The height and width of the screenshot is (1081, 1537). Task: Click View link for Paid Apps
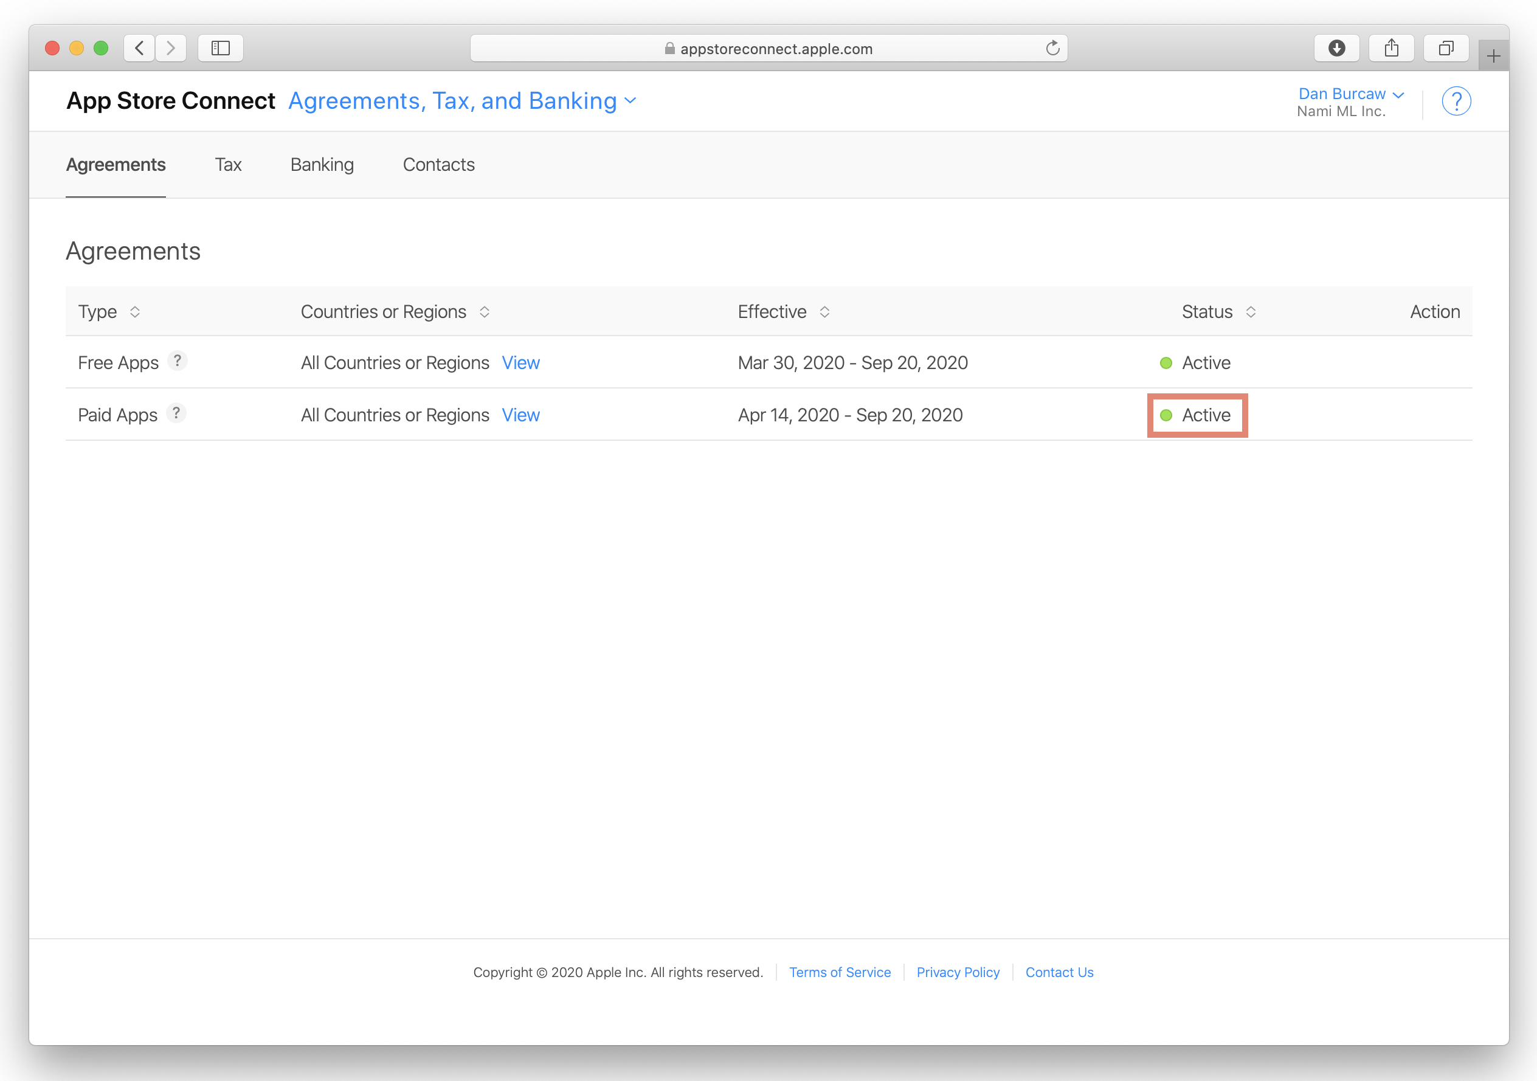pyautogui.click(x=520, y=415)
